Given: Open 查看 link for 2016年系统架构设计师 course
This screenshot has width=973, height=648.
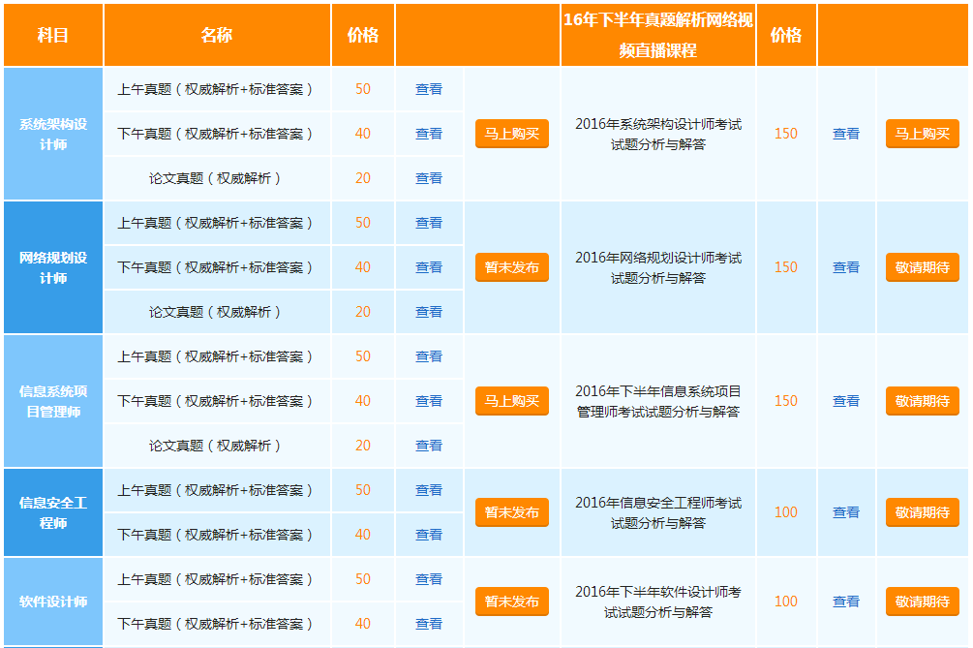Looking at the screenshot, I should click(846, 134).
